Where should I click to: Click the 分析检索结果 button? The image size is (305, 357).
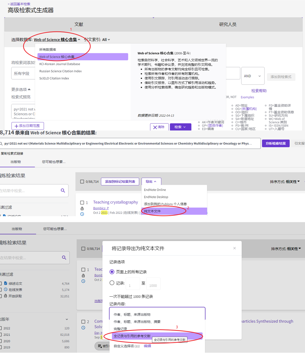coord(276,143)
